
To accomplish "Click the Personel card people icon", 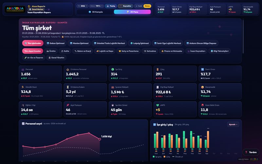I will 23,70.
